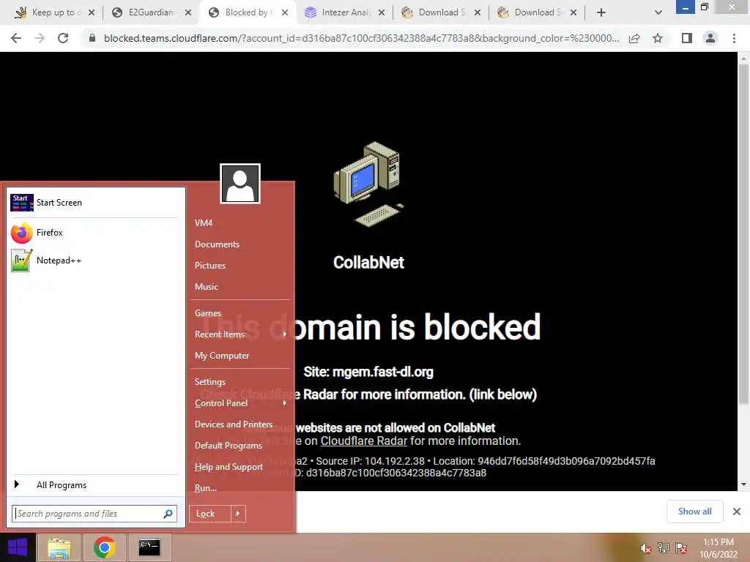Screen dimensions: 750x562
Task: Expand the Control Panel submenu arrow
Action: point(285,403)
